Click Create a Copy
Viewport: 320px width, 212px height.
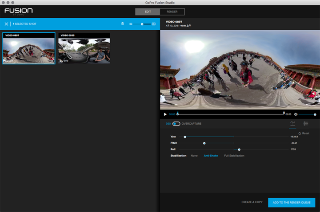click(x=252, y=202)
